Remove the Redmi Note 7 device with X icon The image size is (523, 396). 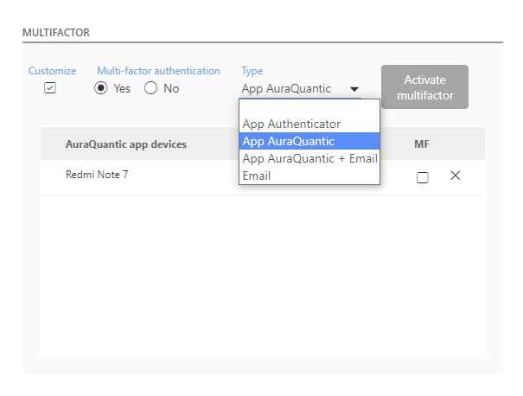point(456,176)
